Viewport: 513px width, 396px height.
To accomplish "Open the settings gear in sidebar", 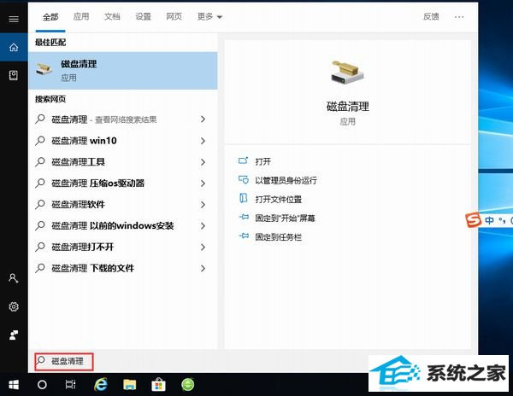I will 14,306.
